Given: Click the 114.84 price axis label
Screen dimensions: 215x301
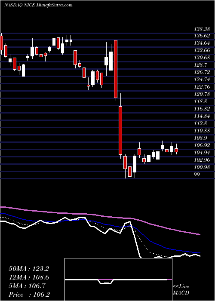Looking at the screenshot, I should click(202, 116).
